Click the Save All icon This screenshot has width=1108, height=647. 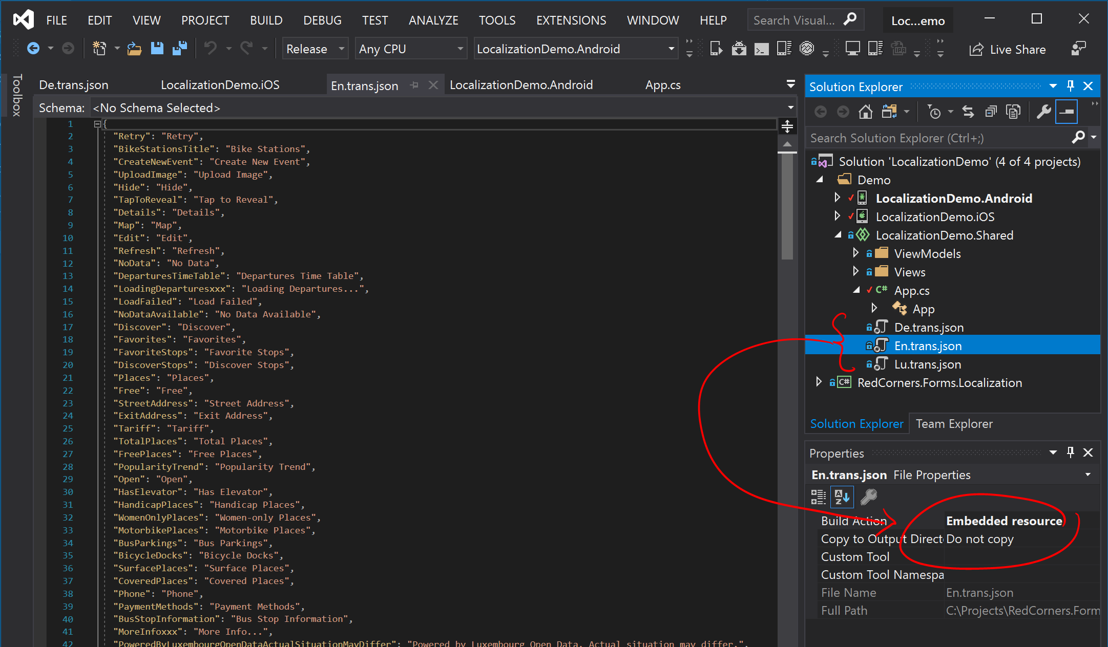point(179,49)
